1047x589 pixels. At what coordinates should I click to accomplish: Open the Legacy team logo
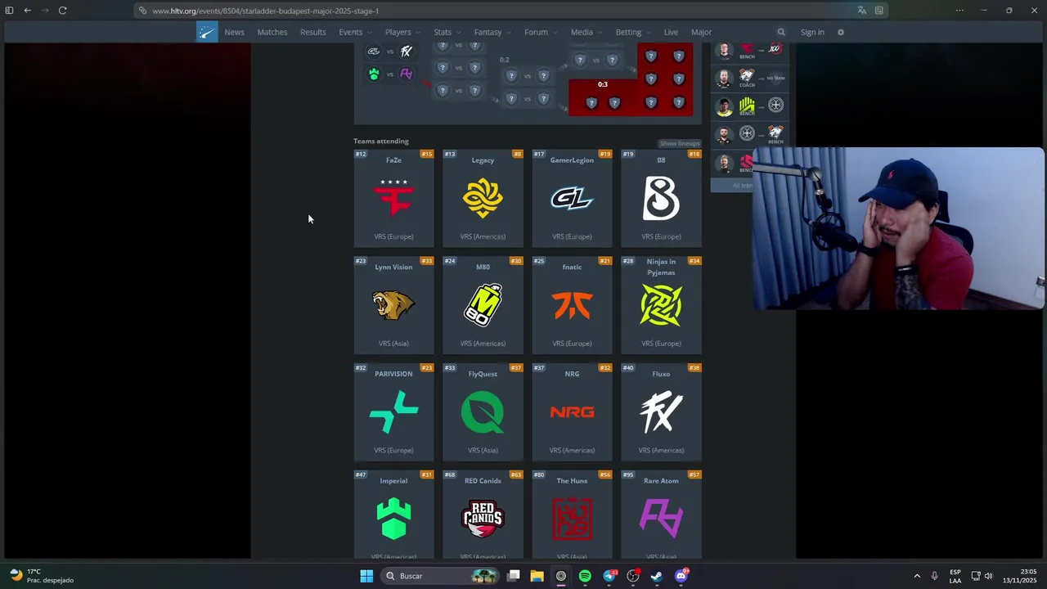pos(483,198)
